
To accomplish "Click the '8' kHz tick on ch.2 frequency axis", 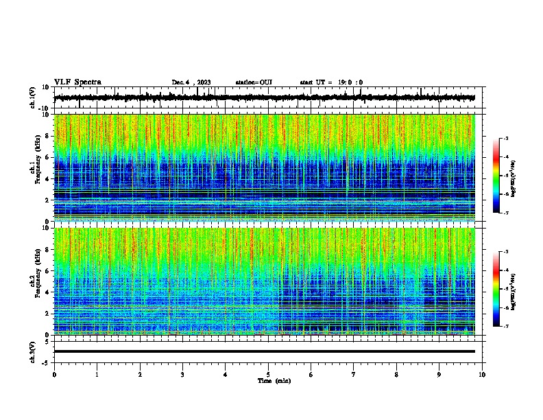I will (47, 250).
